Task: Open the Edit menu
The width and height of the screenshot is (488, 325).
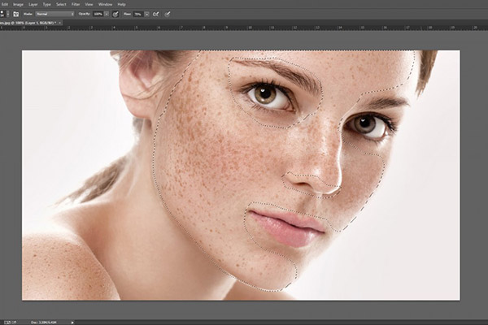Action: [4, 4]
